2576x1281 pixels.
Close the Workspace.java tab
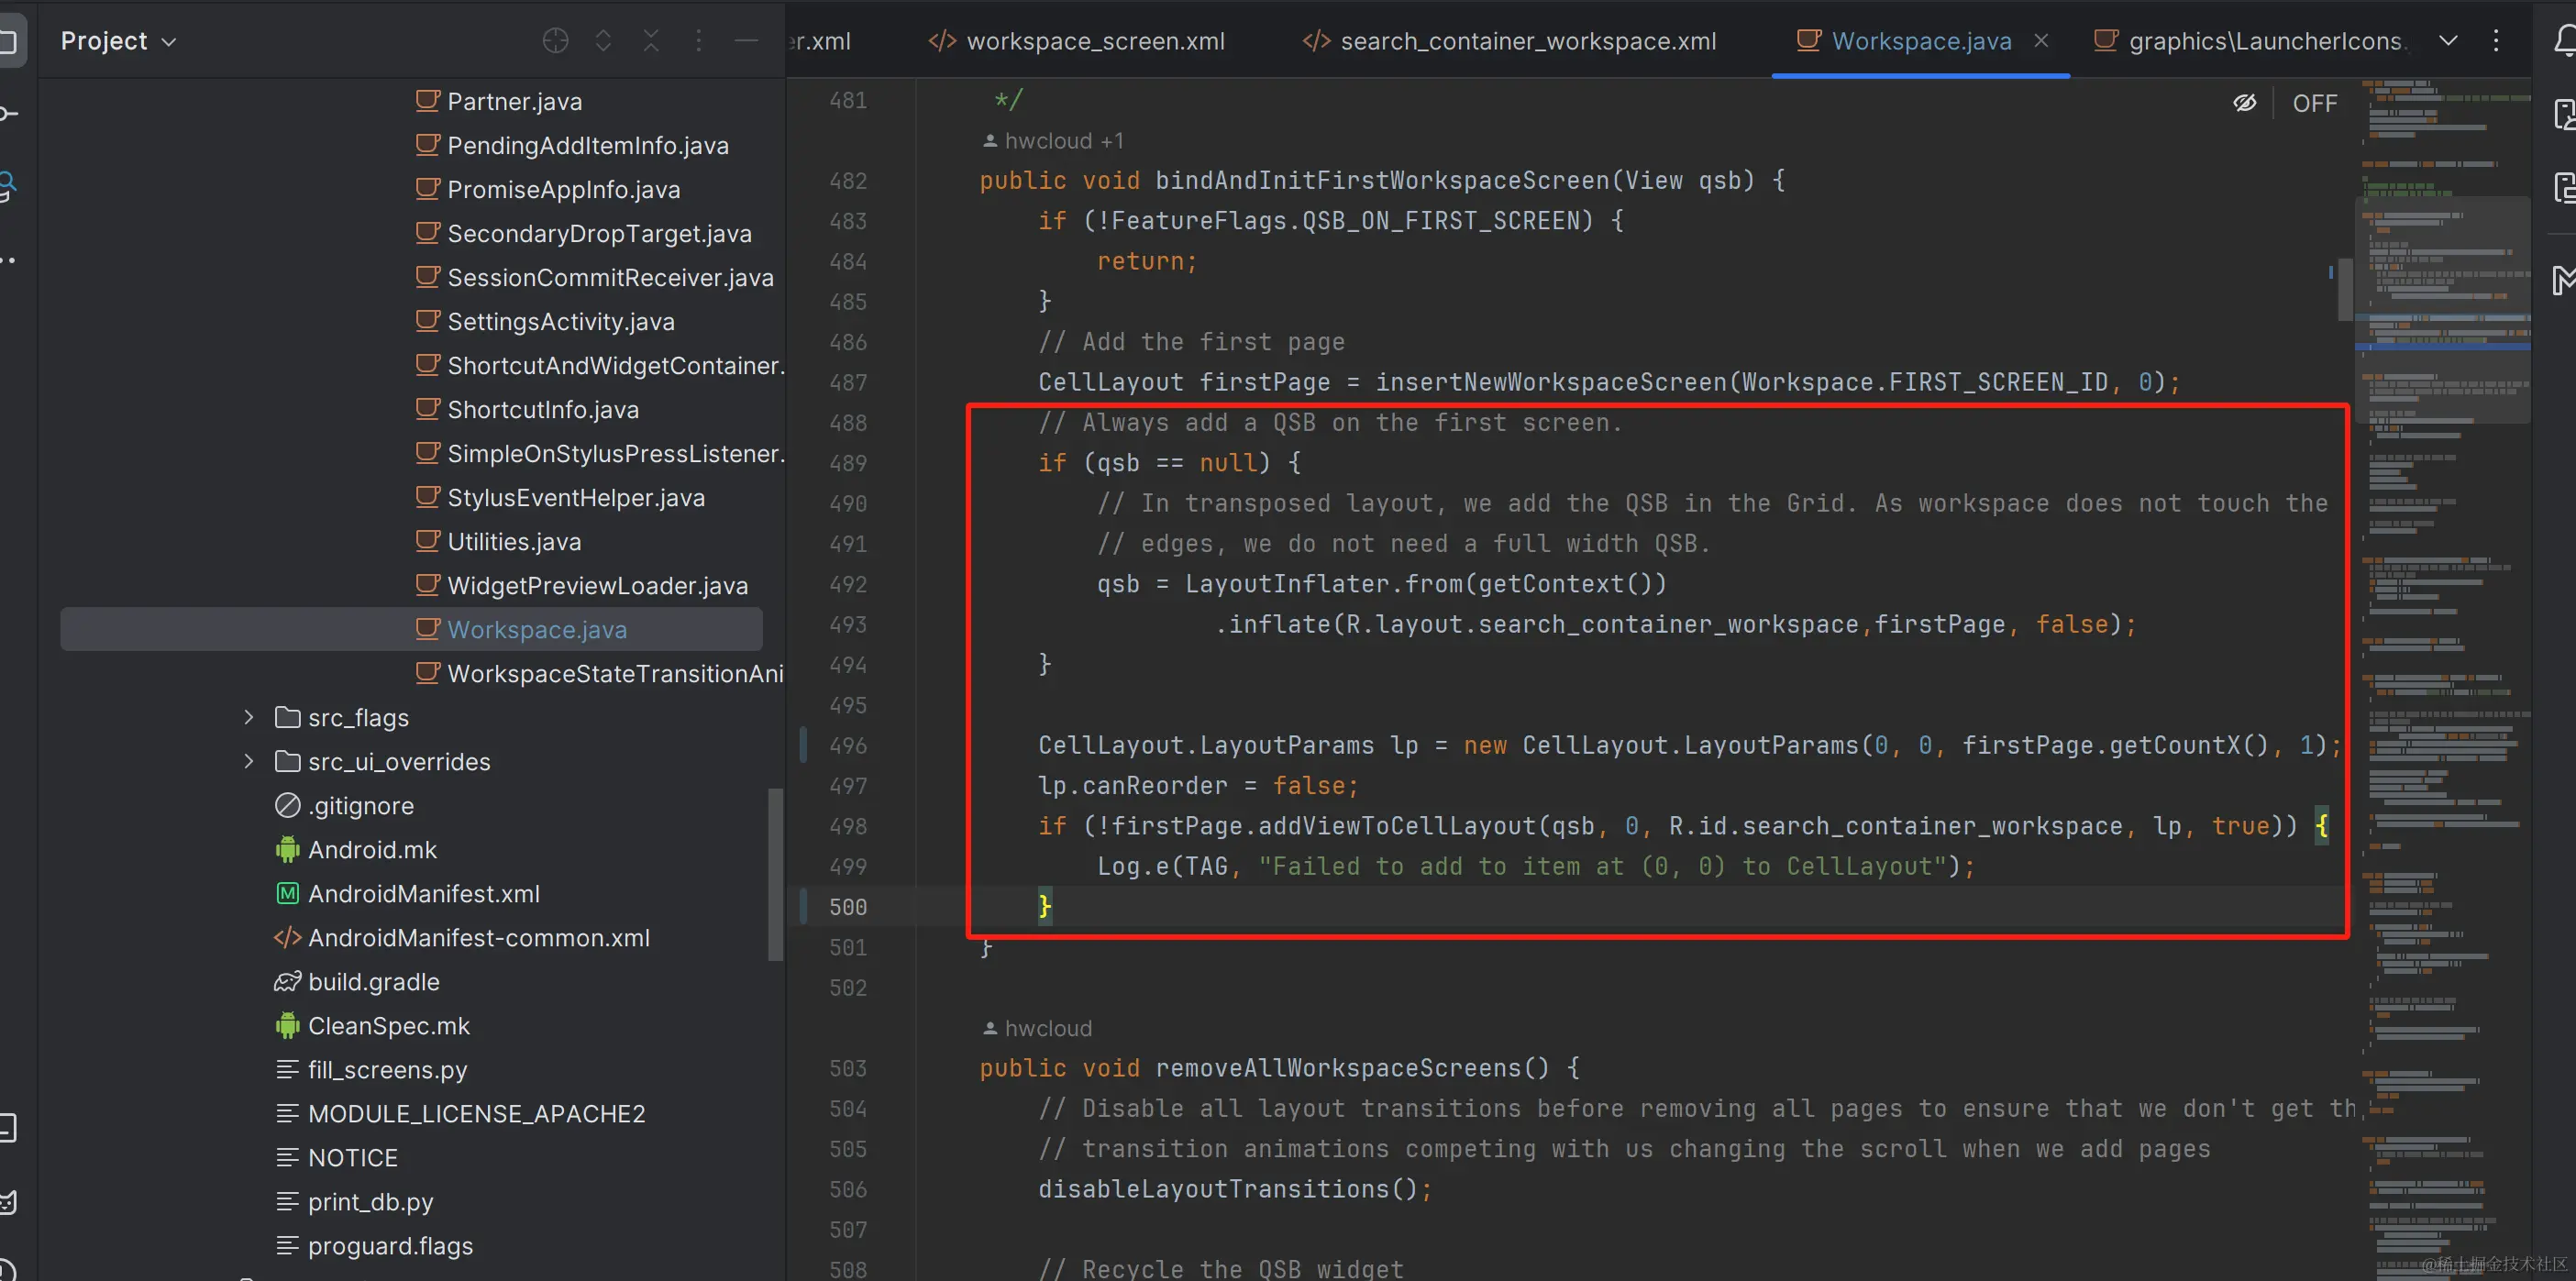(x=2041, y=41)
